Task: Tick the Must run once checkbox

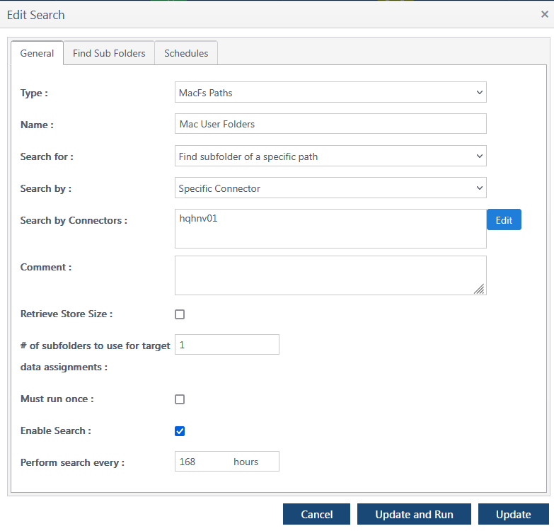Action: [x=180, y=399]
